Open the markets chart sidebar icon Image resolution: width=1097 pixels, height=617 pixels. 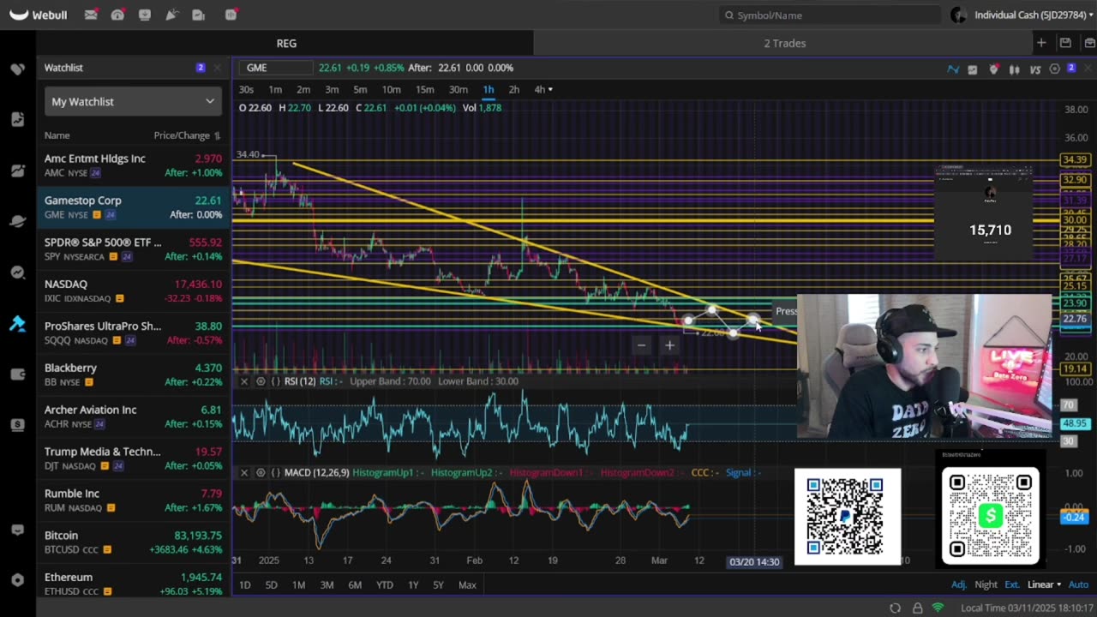[x=17, y=171]
